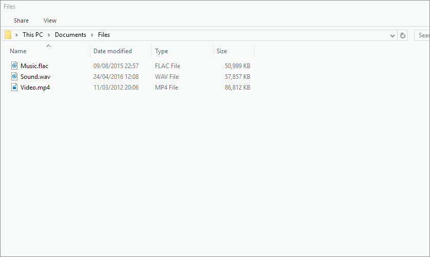This screenshot has height=257, width=430.
Task: Expand the chevron before This PC
Action: point(17,35)
